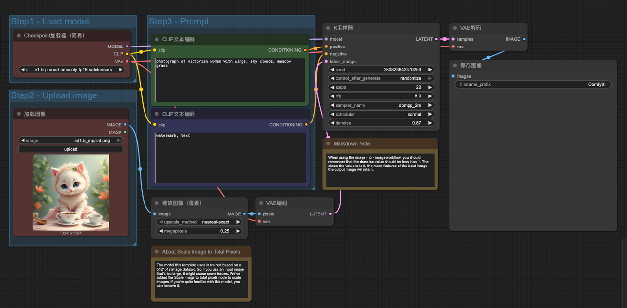Click the filename_prefix field in 保存图像
627x308 pixels.
point(533,84)
